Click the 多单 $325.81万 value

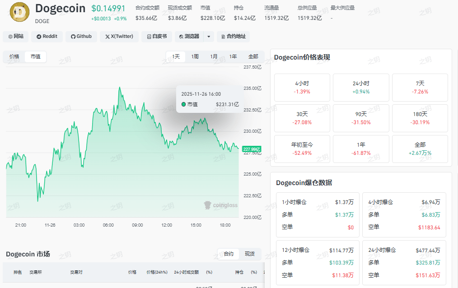428,263
